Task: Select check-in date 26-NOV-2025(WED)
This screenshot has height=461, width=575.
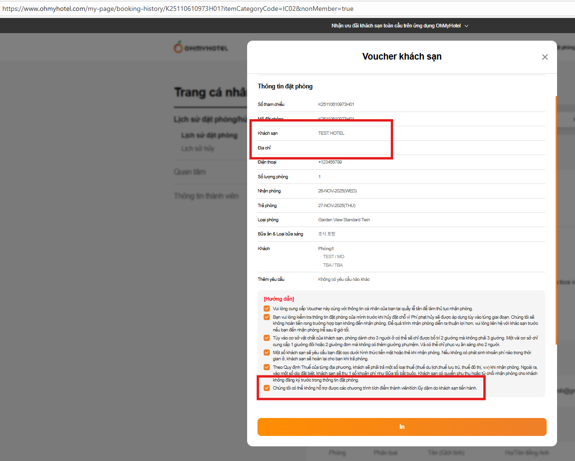Action: pyautogui.click(x=337, y=191)
